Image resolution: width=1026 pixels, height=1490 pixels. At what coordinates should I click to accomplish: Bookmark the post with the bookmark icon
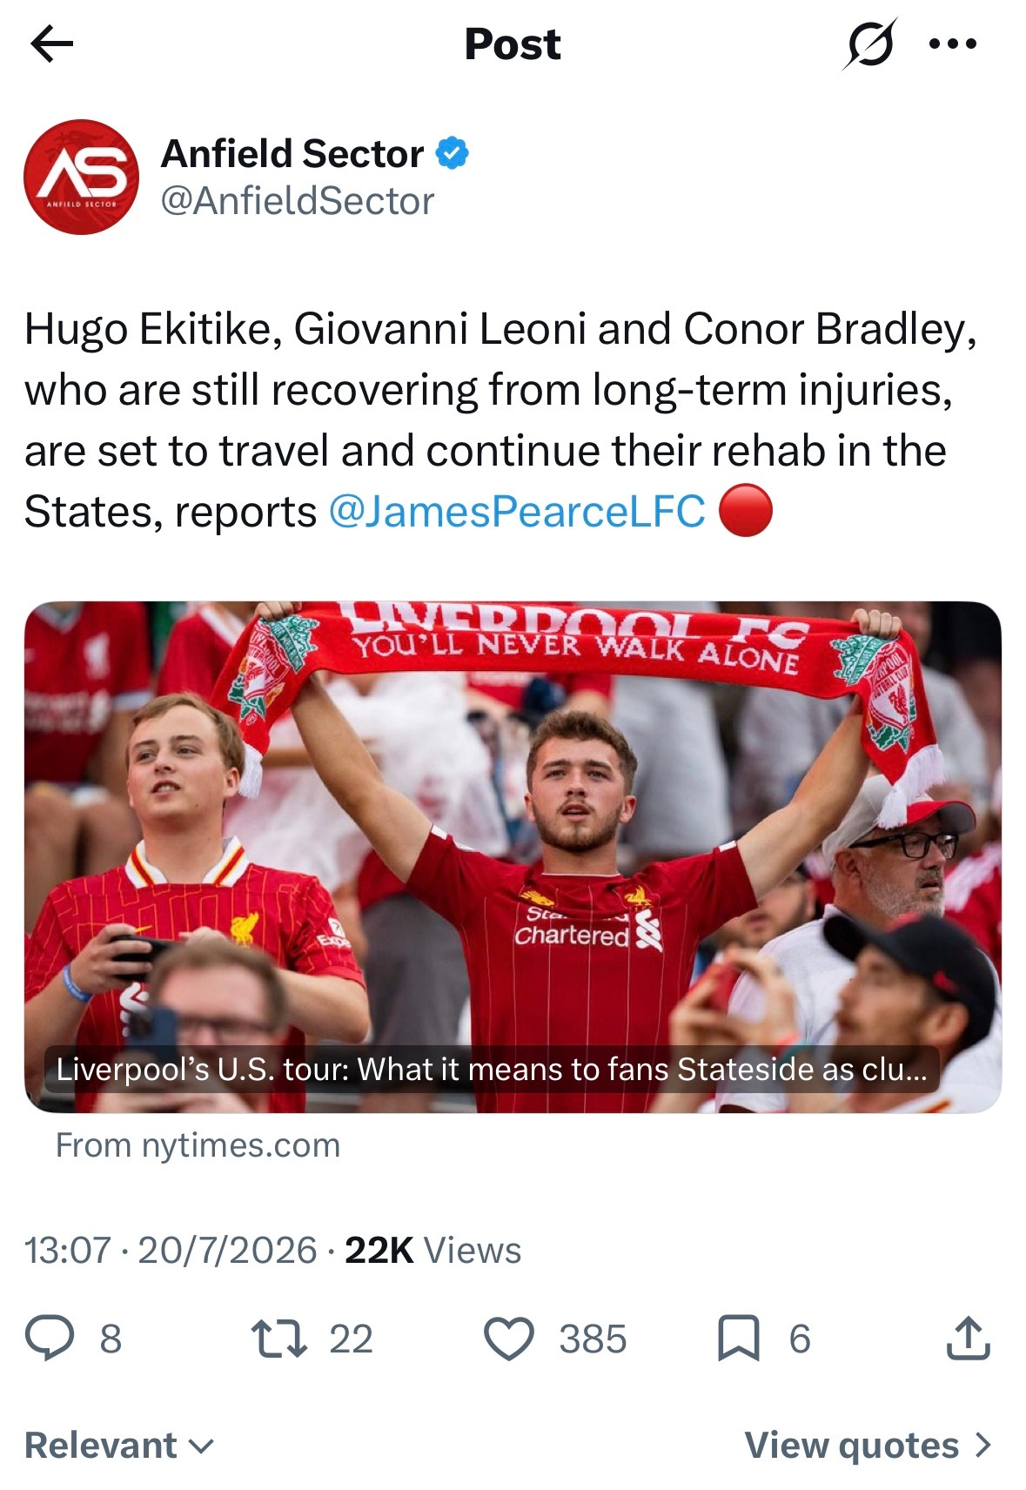(x=738, y=1339)
